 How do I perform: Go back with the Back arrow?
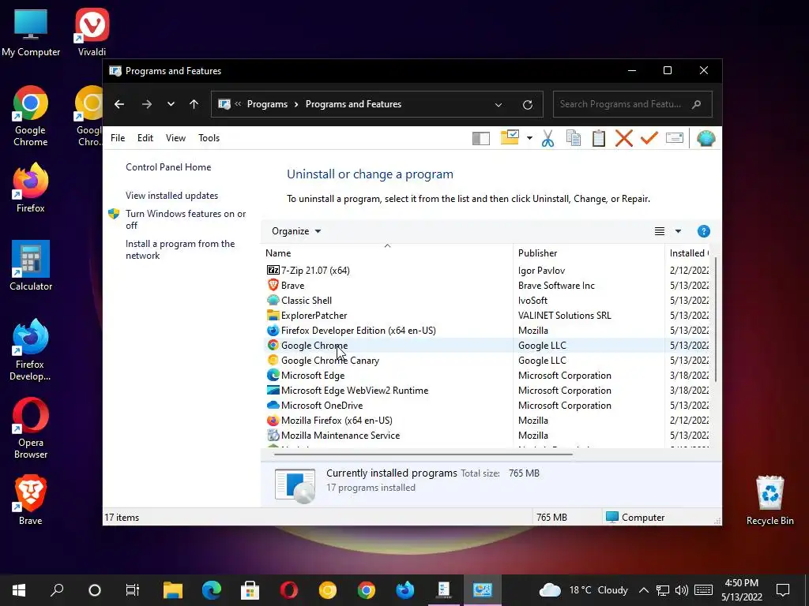point(119,104)
